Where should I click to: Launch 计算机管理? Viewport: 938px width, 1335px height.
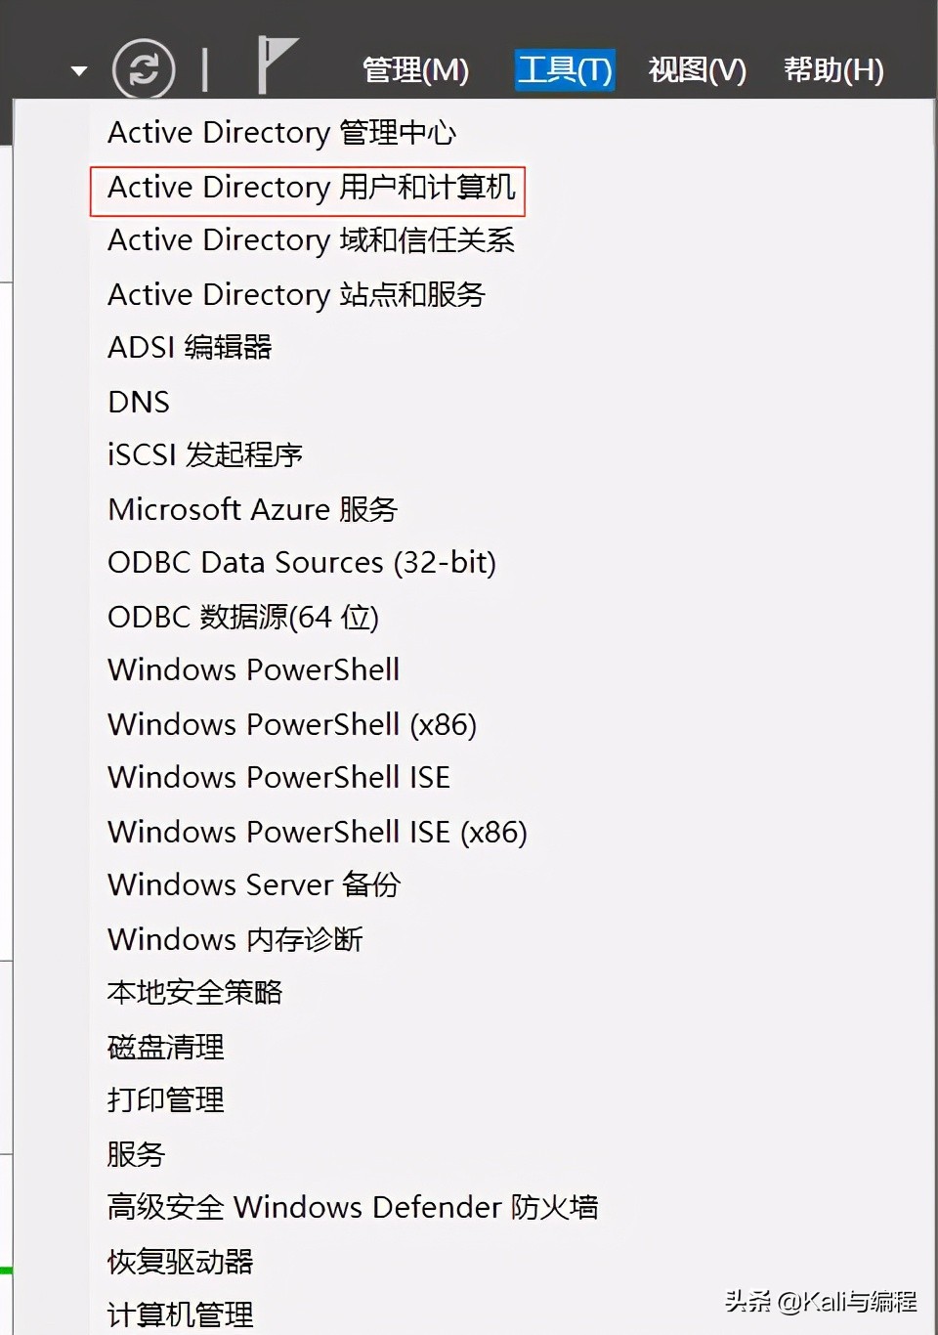[180, 1314]
